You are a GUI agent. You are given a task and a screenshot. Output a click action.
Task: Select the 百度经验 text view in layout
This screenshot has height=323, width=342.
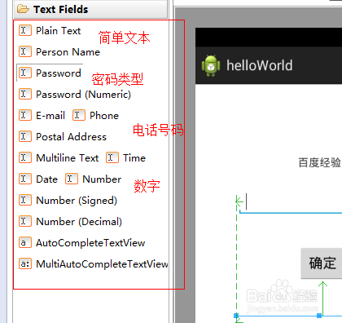tap(319, 162)
